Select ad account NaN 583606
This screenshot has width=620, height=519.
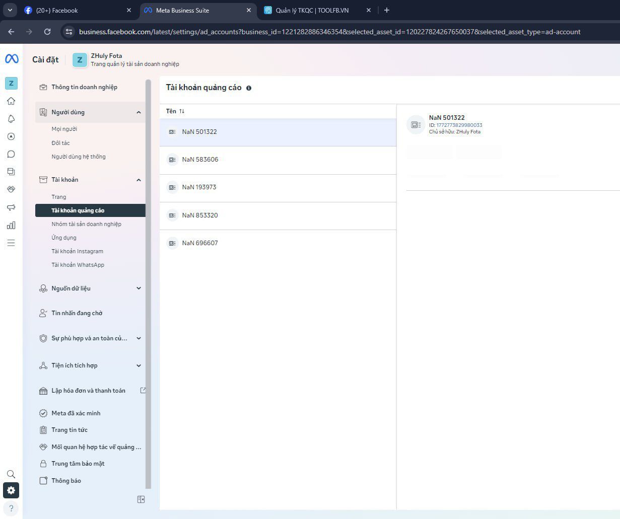coord(278,160)
